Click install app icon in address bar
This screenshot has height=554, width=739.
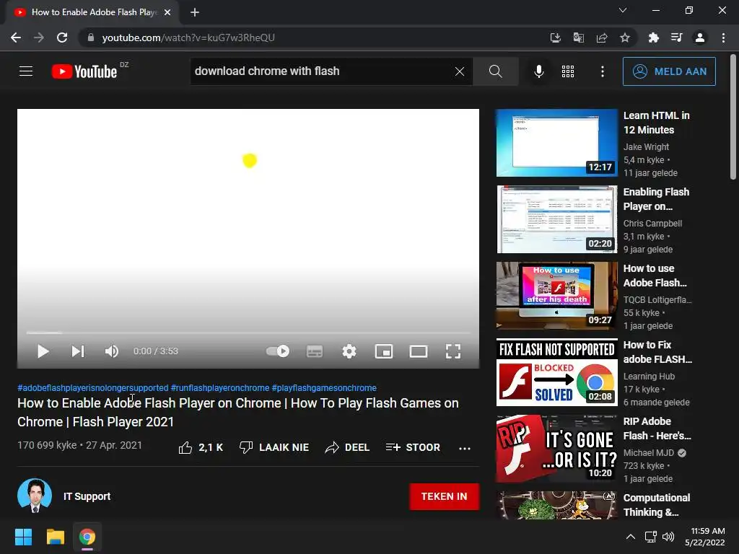555,38
